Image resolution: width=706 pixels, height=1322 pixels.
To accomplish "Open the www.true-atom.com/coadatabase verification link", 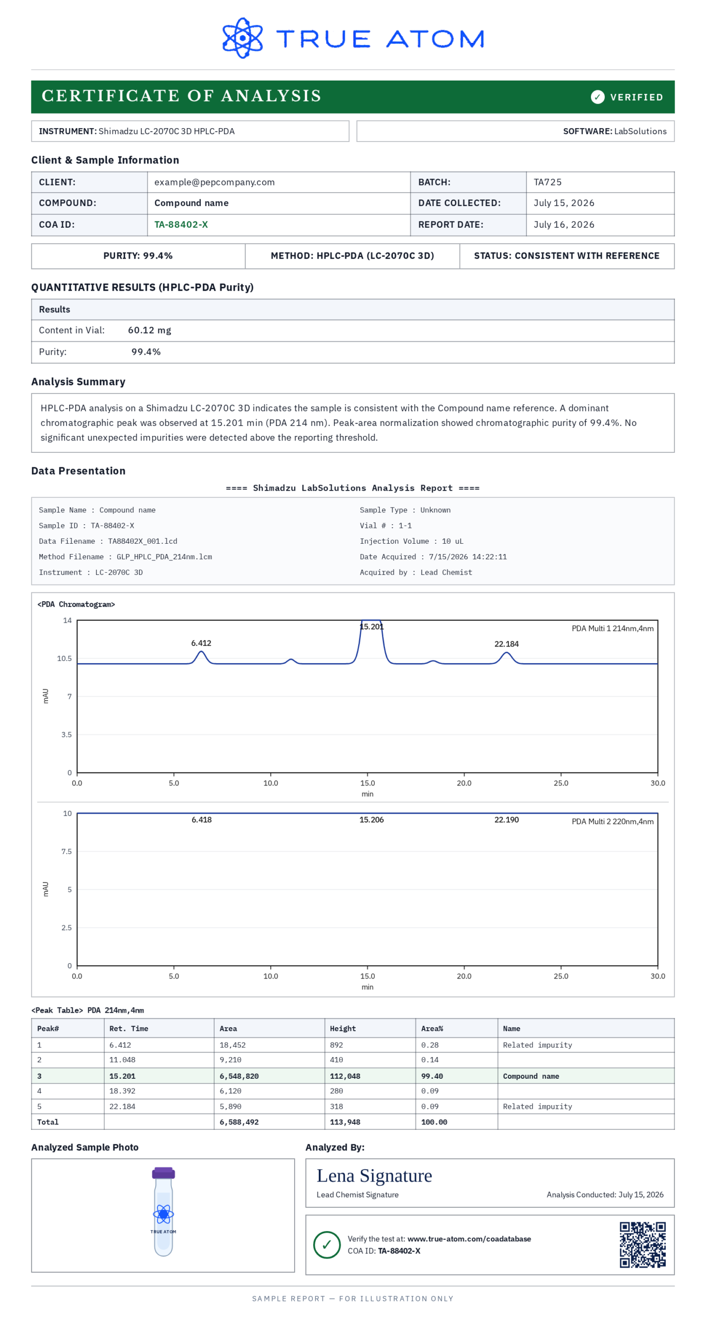I will click(x=469, y=1238).
